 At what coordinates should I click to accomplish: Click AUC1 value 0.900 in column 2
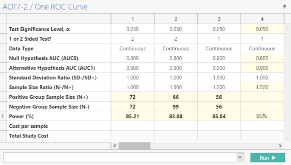click(x=176, y=68)
